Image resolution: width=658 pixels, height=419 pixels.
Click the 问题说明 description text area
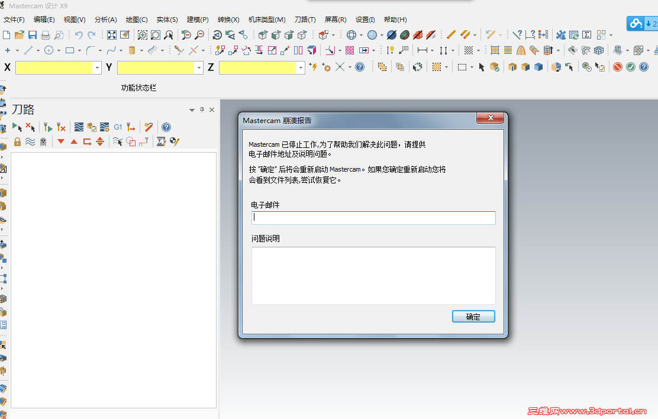point(373,276)
